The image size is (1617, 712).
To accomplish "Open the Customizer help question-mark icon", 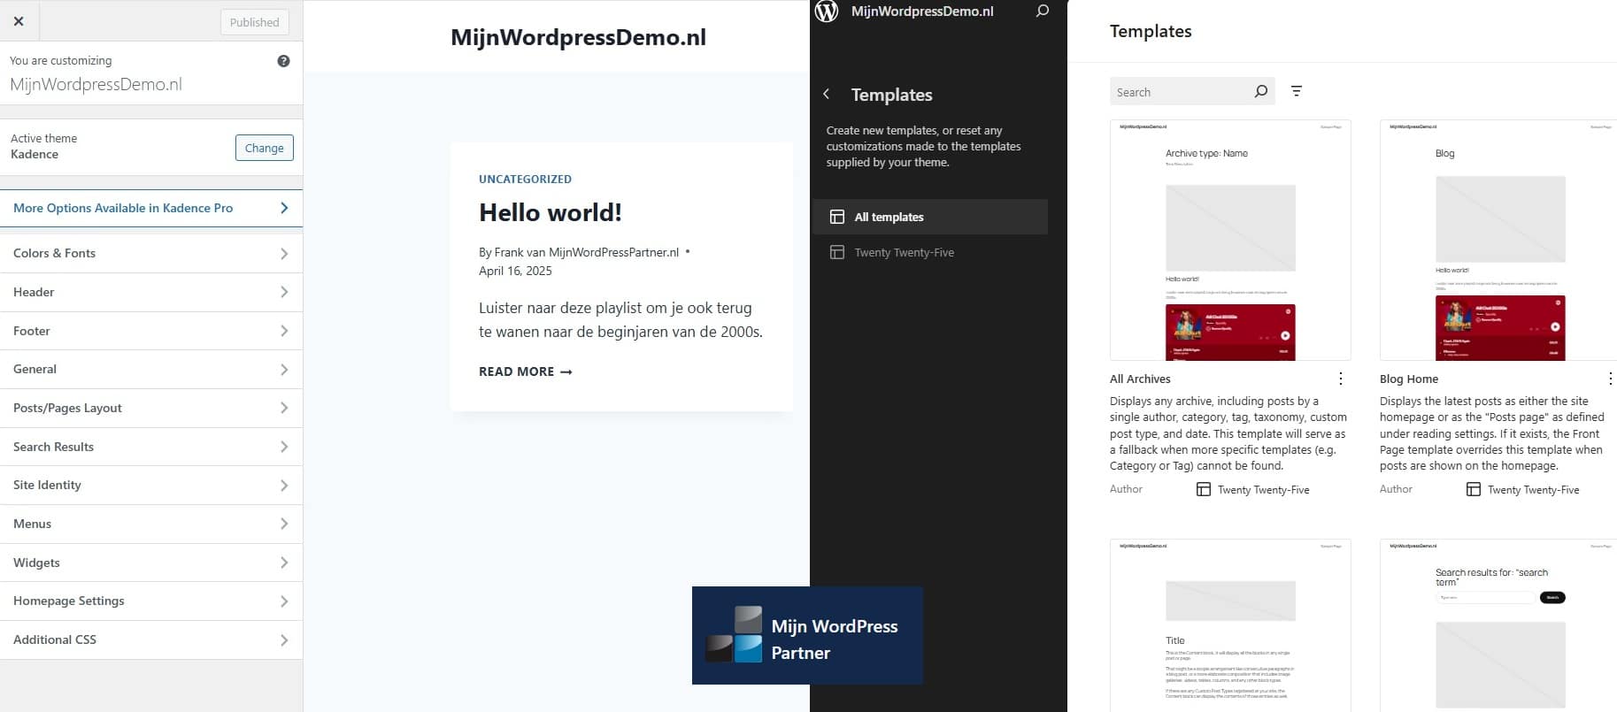I will [283, 61].
